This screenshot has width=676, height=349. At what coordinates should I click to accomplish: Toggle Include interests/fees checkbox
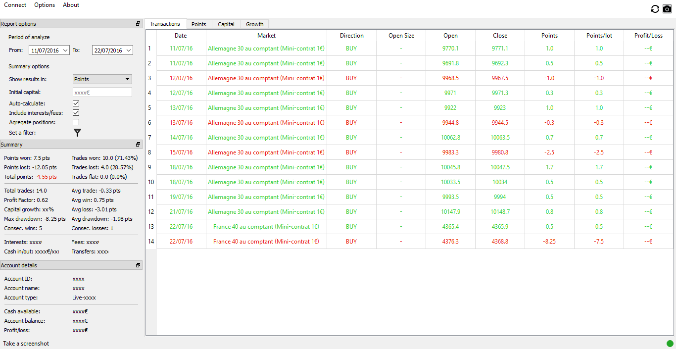point(76,113)
